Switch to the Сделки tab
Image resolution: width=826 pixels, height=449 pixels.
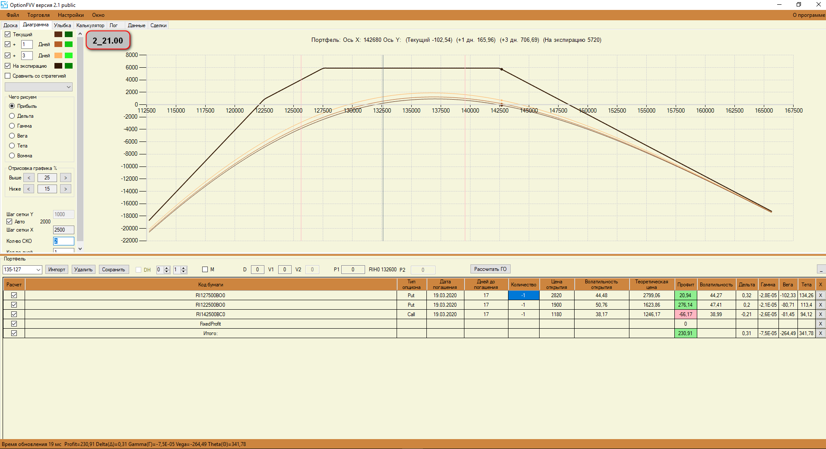coord(159,25)
